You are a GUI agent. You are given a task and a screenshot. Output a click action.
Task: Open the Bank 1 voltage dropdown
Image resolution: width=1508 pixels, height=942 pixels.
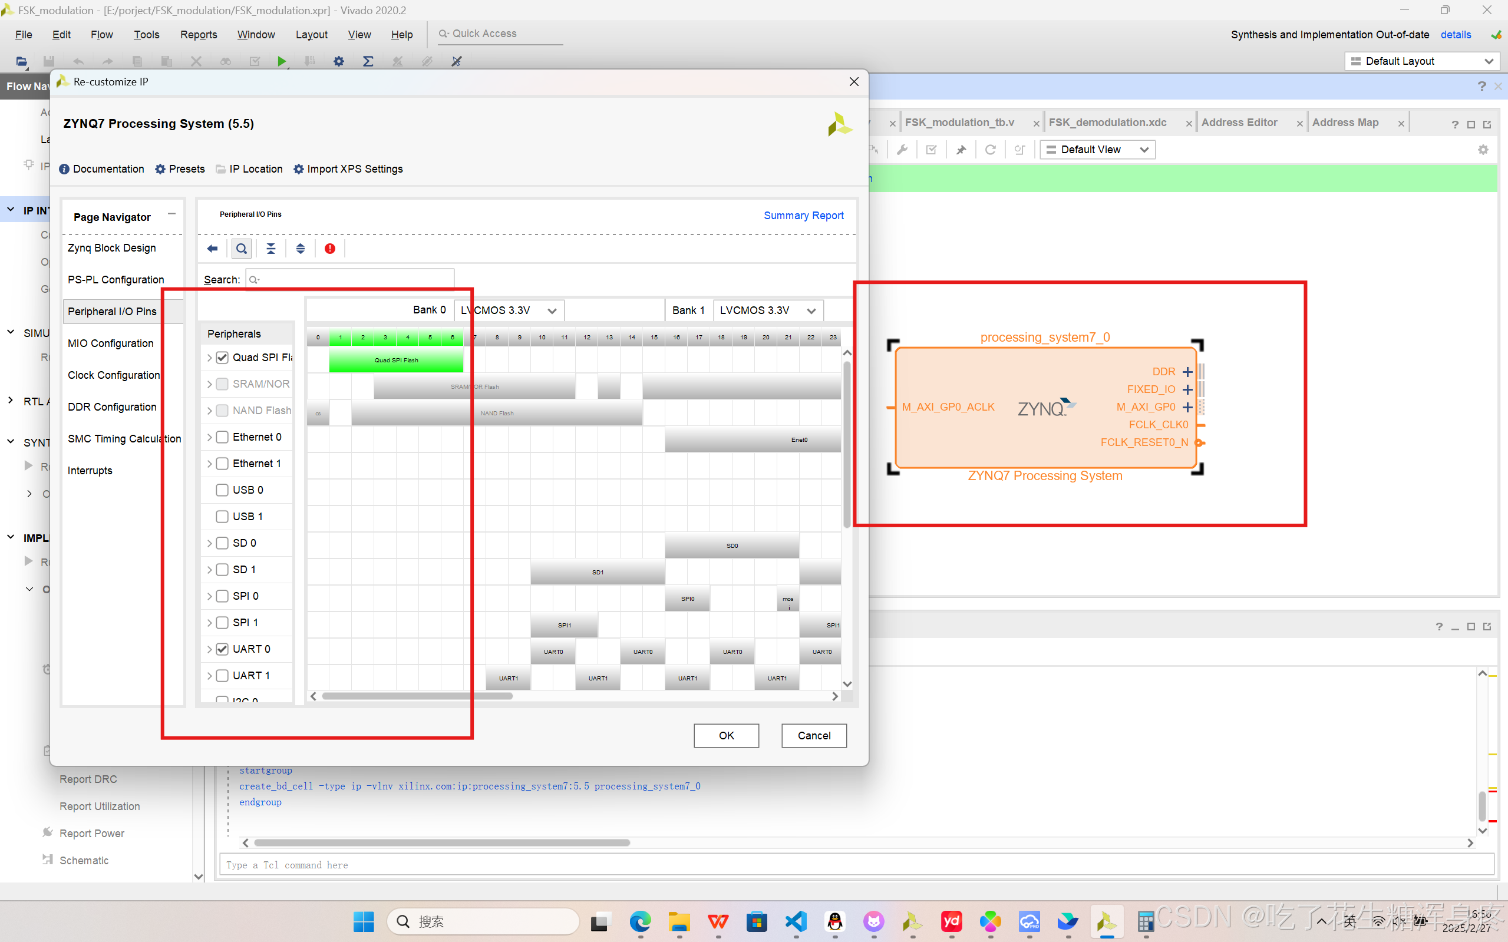click(768, 310)
